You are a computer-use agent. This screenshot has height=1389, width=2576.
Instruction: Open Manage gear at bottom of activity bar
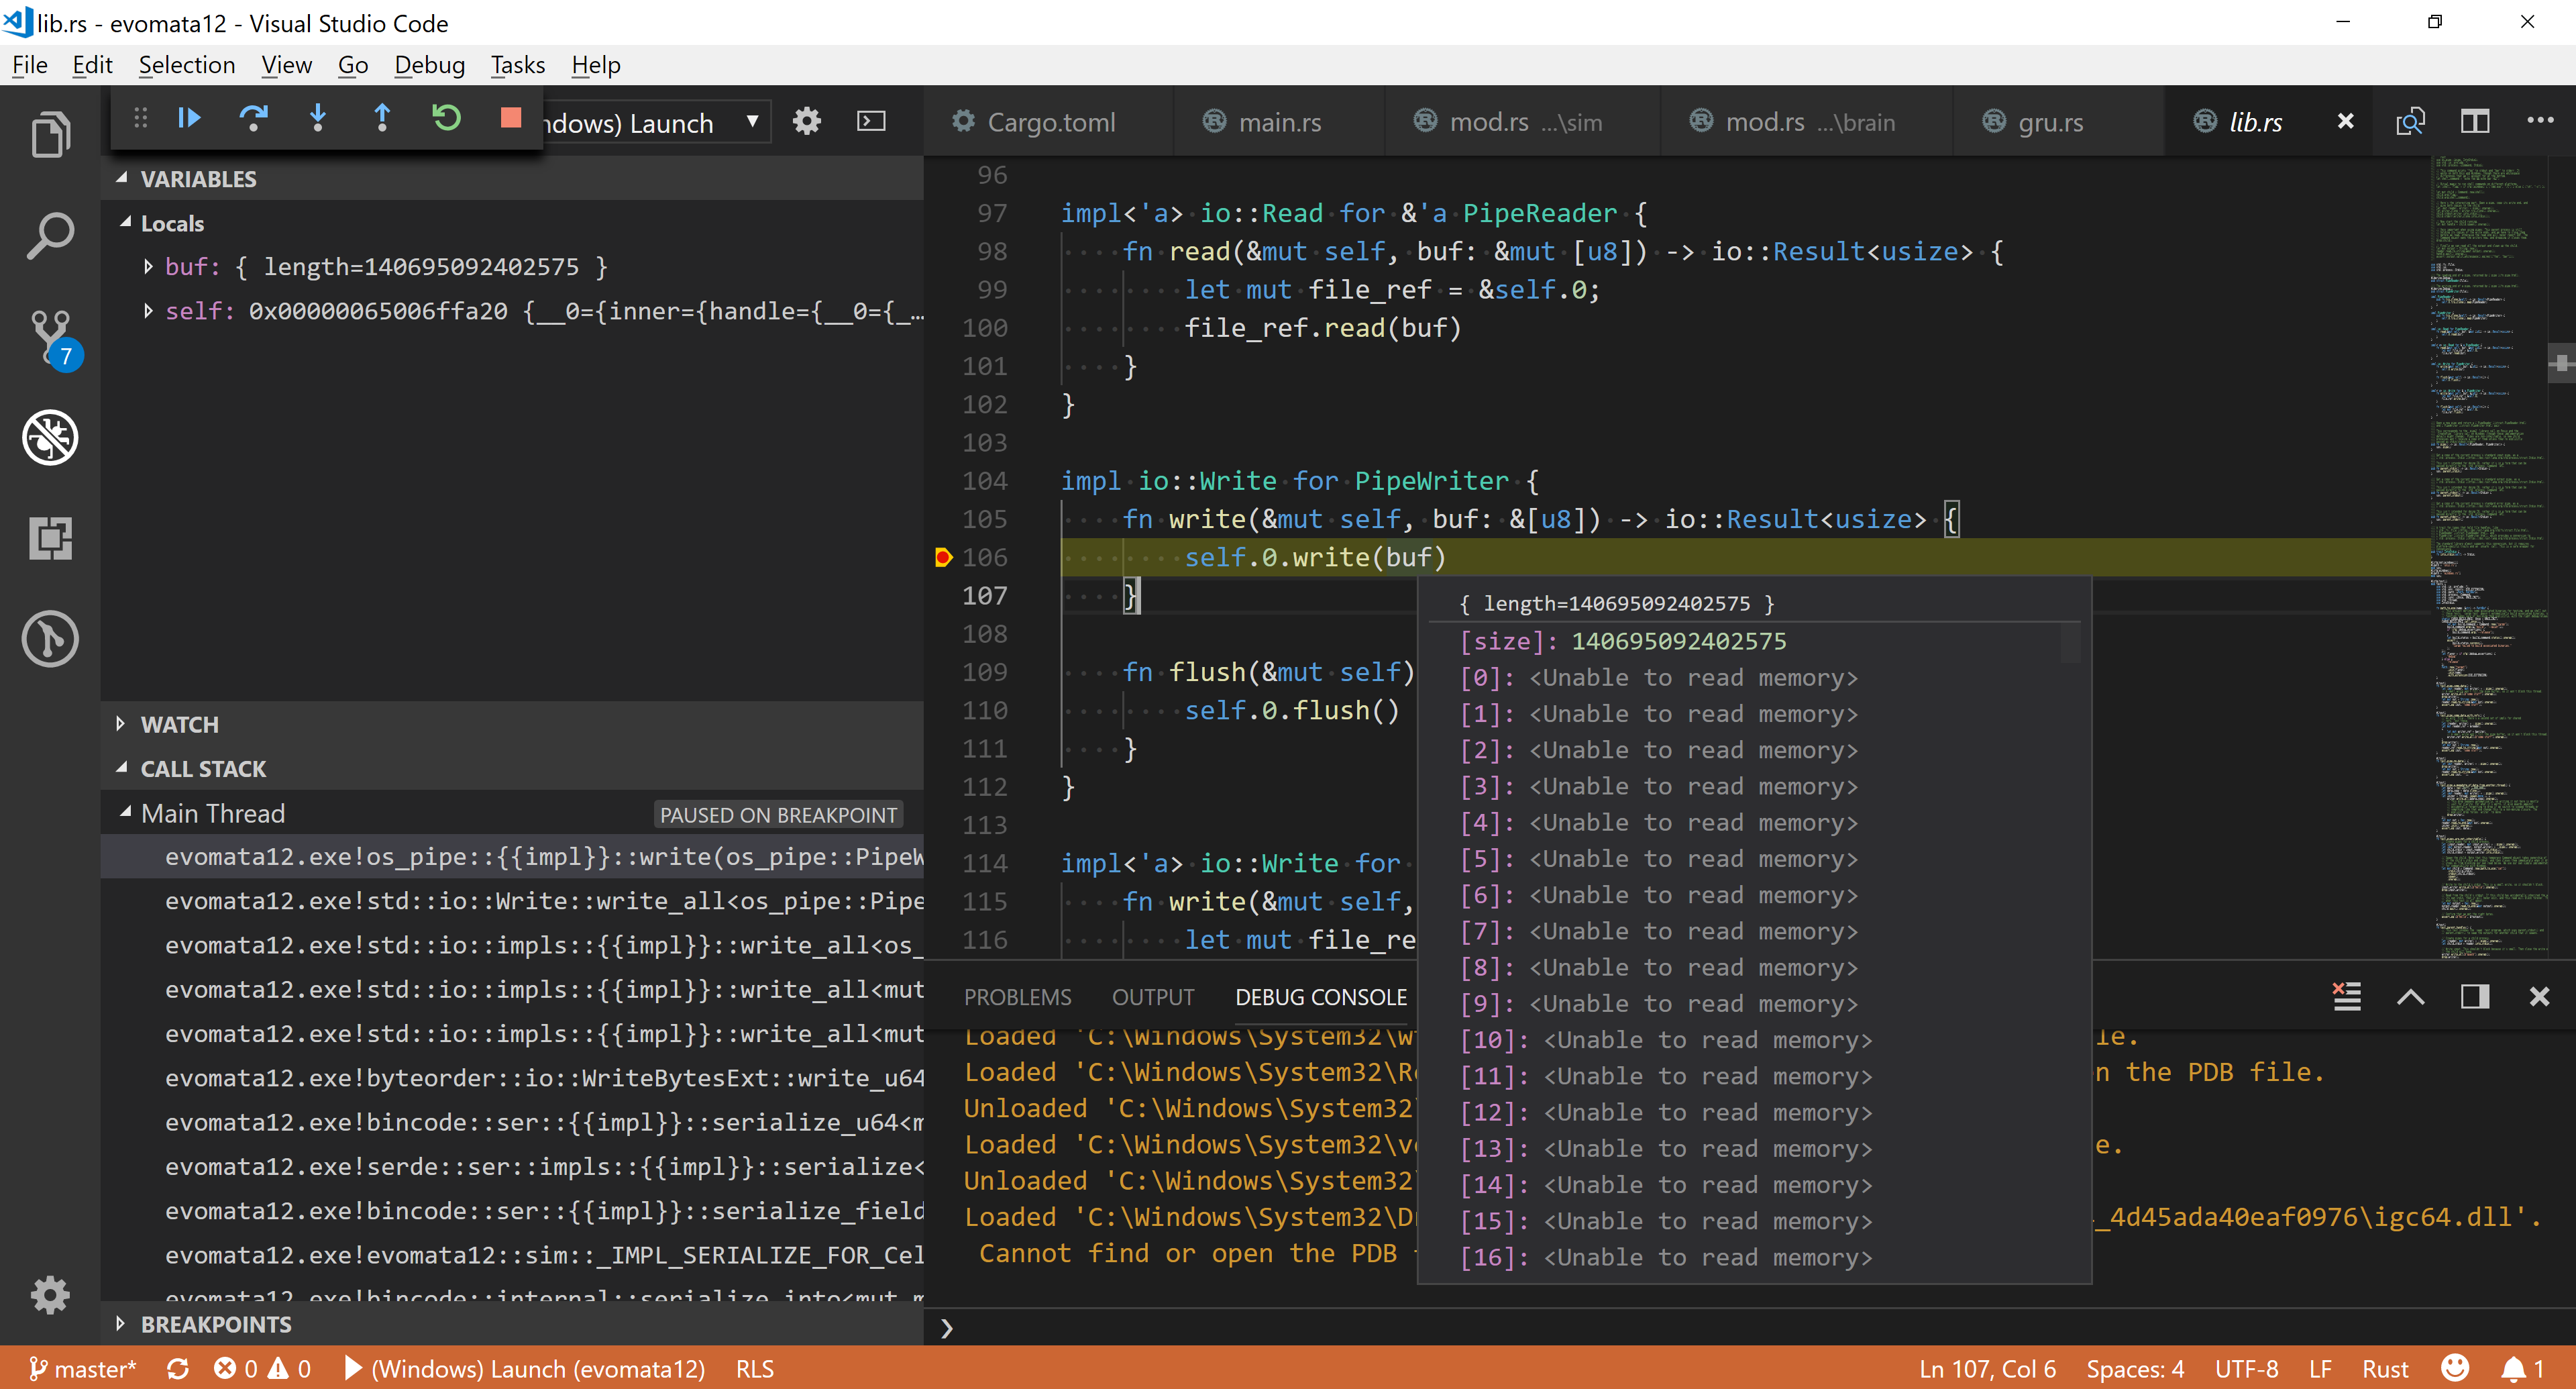coord(50,1295)
